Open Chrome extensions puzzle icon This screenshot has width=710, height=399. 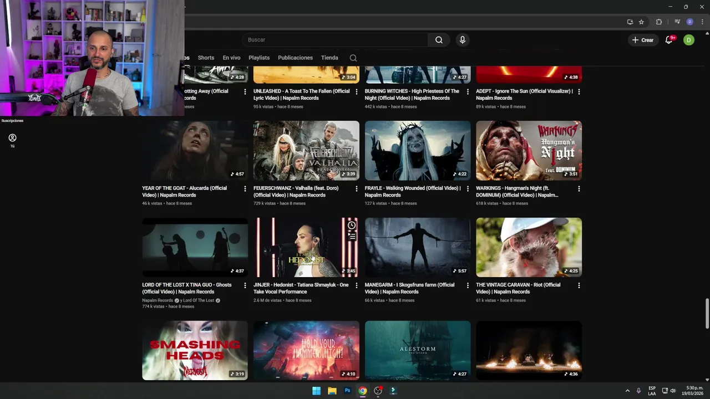click(659, 22)
